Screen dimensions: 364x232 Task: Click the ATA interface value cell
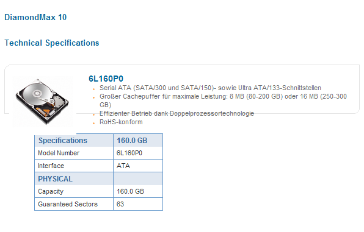click(138, 166)
